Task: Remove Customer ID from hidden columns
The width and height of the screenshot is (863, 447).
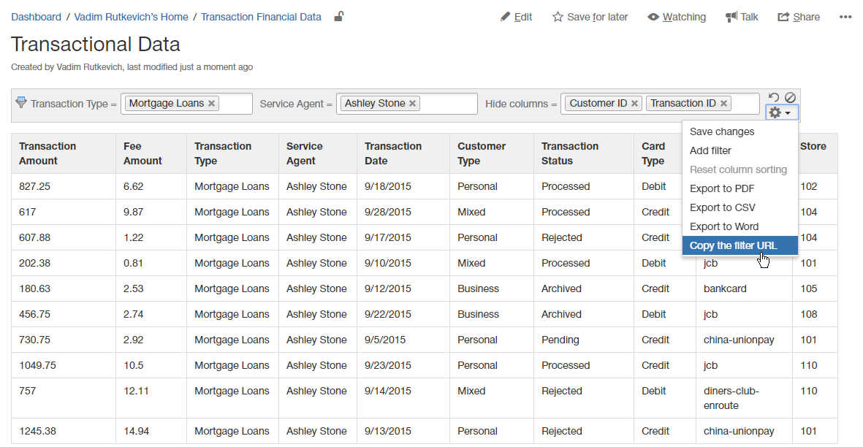Action: (x=634, y=104)
